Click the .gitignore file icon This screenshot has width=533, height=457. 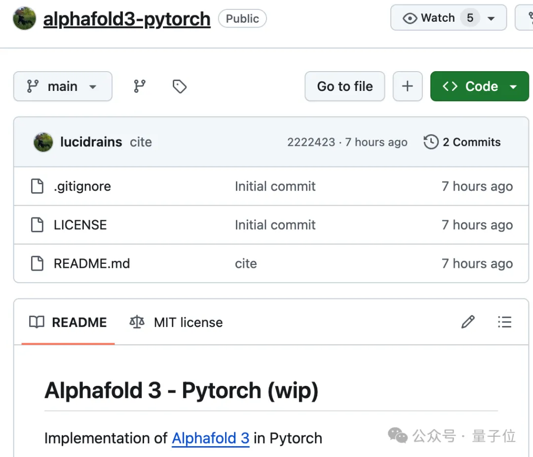click(38, 186)
